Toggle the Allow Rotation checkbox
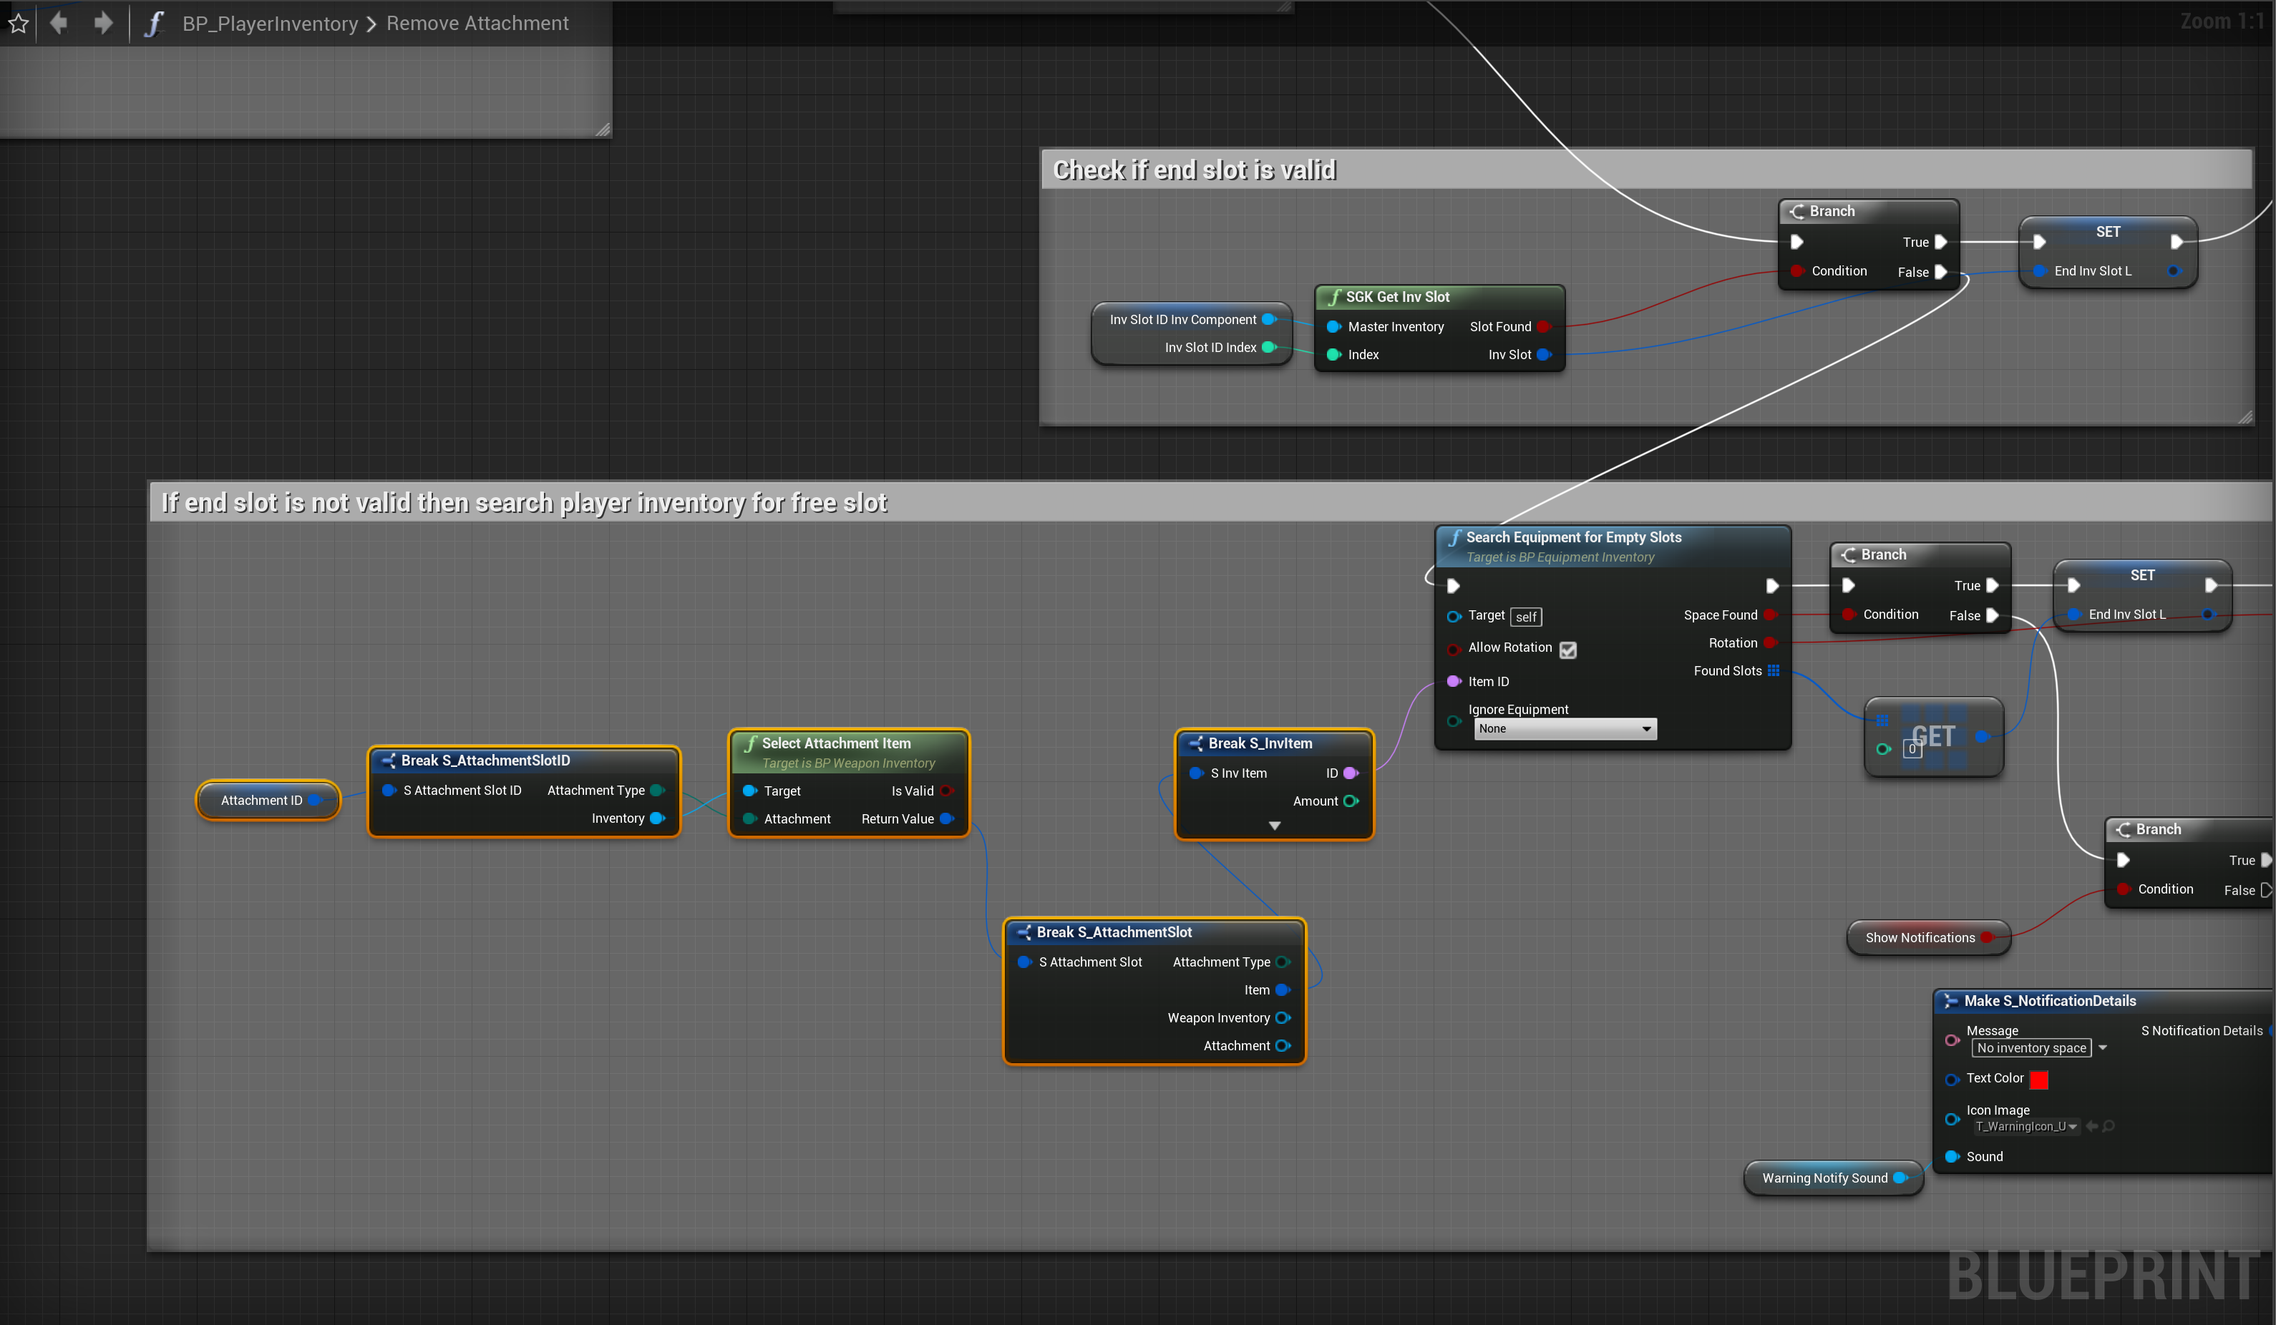 [1568, 650]
